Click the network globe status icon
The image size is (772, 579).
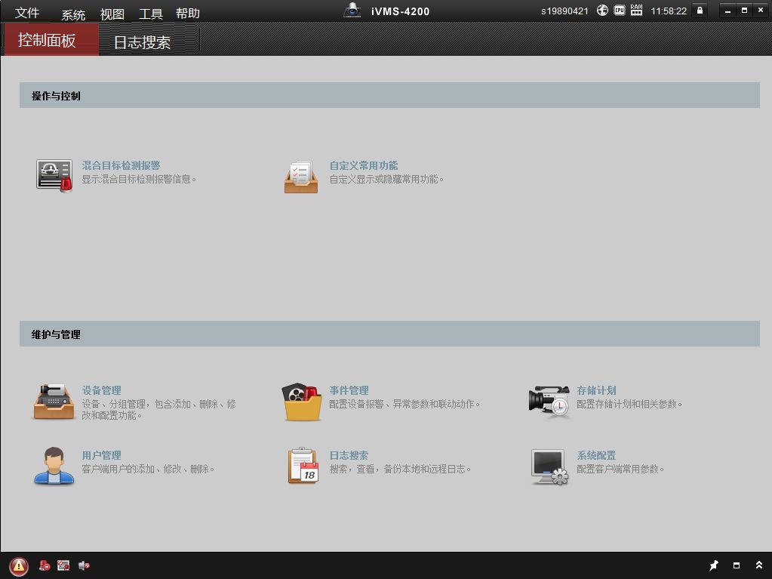[602, 11]
